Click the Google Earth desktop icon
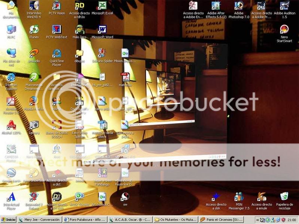 [11, 173]
